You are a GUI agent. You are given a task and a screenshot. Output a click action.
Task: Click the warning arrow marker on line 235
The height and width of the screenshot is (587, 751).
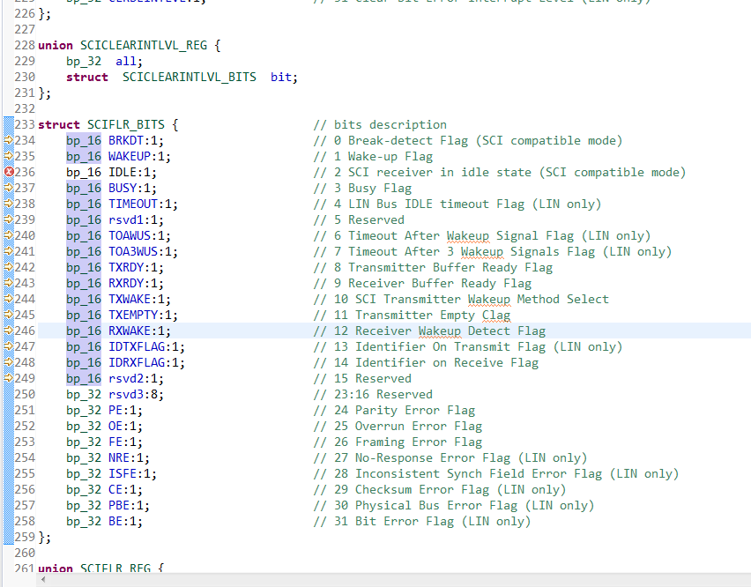coord(9,156)
